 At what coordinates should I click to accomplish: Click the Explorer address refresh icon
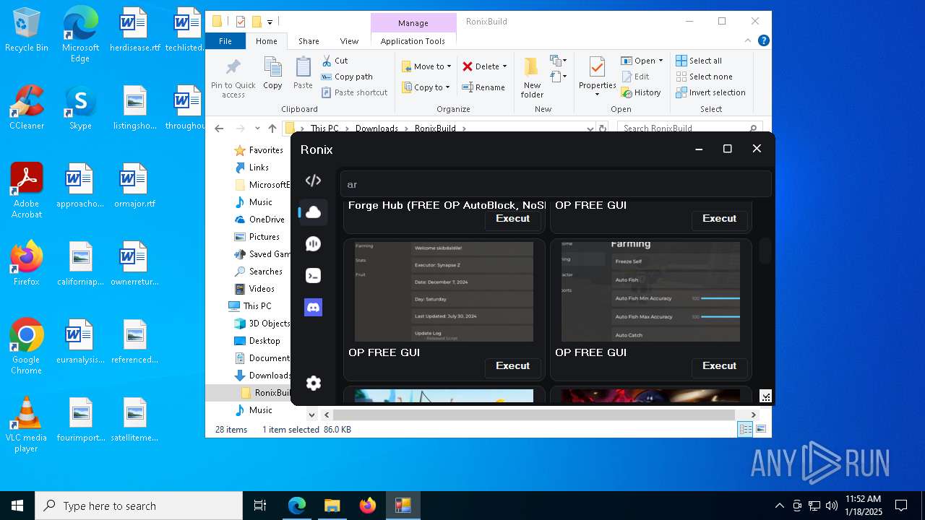click(x=602, y=129)
